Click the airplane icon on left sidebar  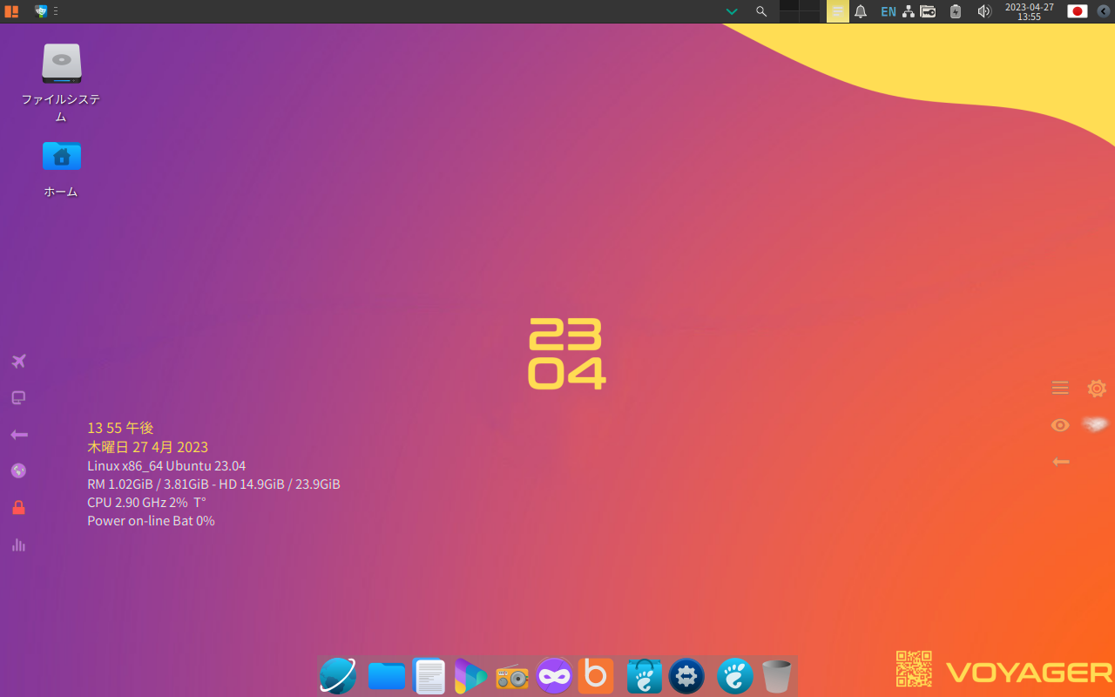(x=18, y=361)
